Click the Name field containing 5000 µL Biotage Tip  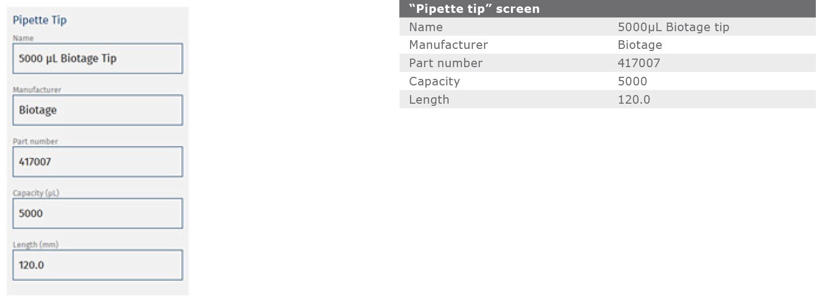[97, 59]
